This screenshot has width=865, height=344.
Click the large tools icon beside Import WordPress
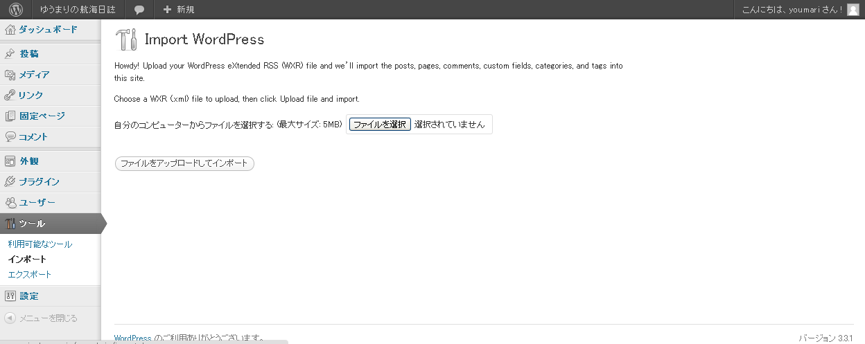[x=126, y=39]
